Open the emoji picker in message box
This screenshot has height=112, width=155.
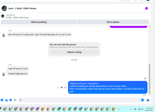142,100
